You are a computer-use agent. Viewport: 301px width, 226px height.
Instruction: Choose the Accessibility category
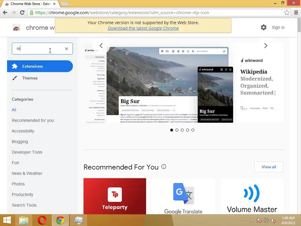click(23, 131)
